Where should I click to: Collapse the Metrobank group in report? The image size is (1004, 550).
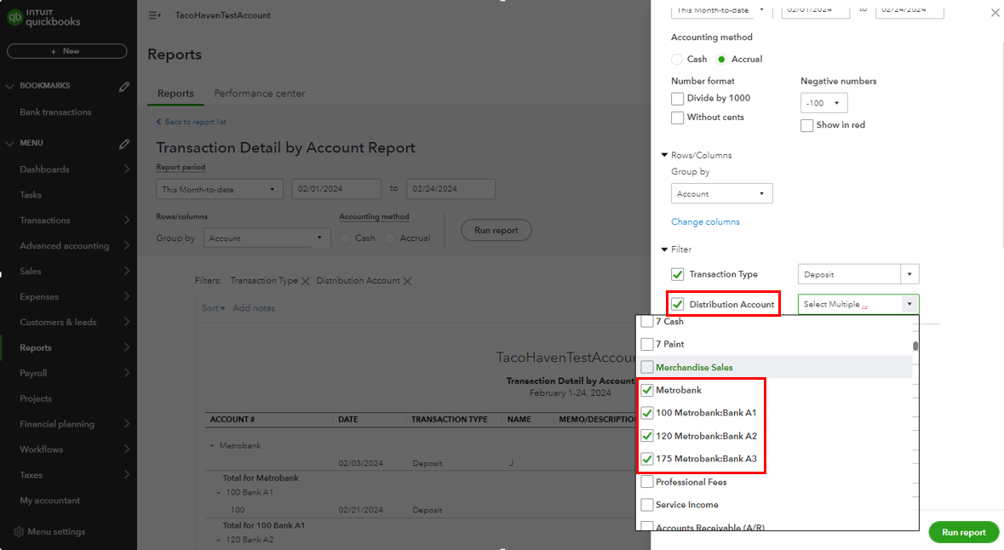(x=212, y=445)
